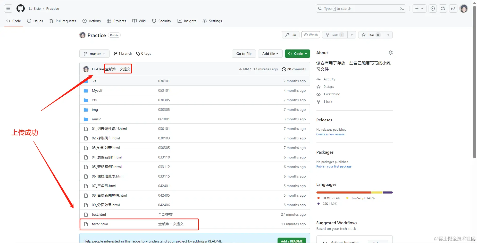Open the Add file dropdown
This screenshot has height=243, width=477.
pos(270,54)
